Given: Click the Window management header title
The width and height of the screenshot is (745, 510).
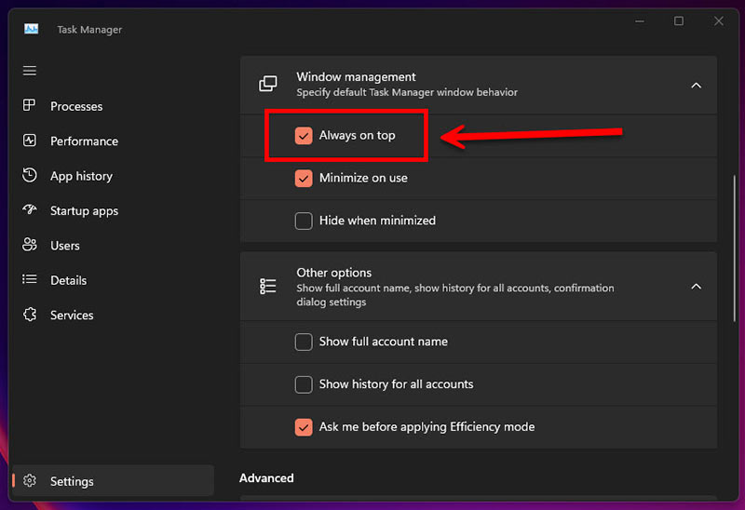Looking at the screenshot, I should (356, 77).
